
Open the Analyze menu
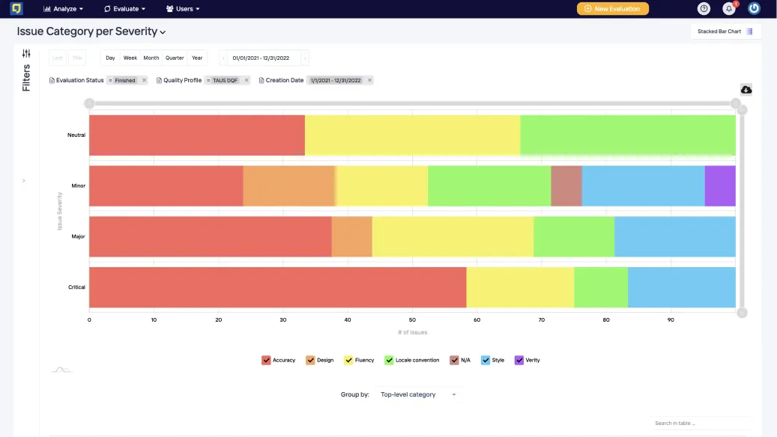pyautogui.click(x=64, y=8)
